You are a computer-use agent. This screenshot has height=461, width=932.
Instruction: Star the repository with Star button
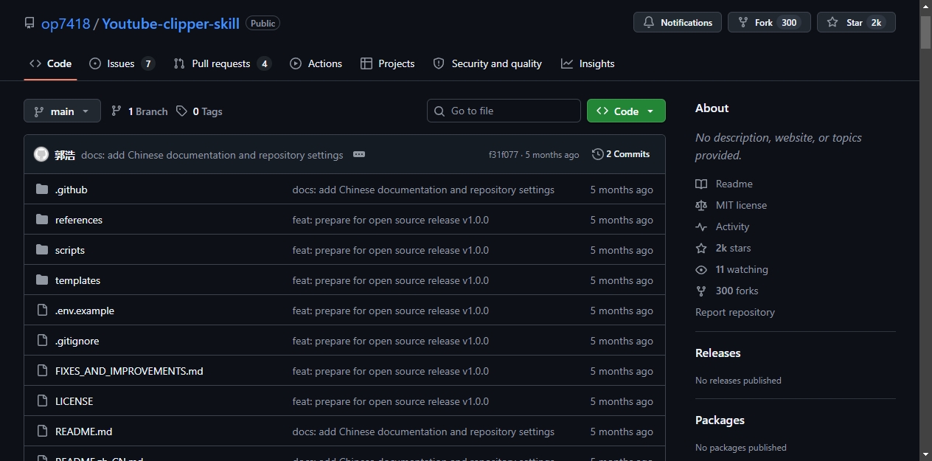856,22
